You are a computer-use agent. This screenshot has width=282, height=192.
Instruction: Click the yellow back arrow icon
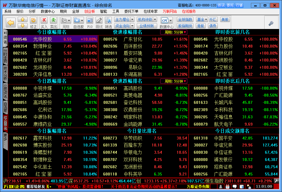[x=11, y=23]
